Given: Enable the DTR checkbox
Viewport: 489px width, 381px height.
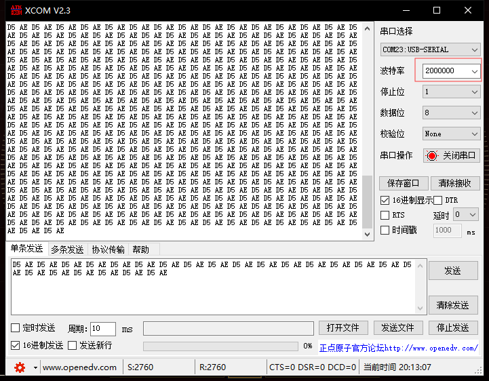Looking at the screenshot, I should point(437,200).
